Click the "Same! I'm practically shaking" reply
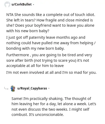 tap(54, 106)
